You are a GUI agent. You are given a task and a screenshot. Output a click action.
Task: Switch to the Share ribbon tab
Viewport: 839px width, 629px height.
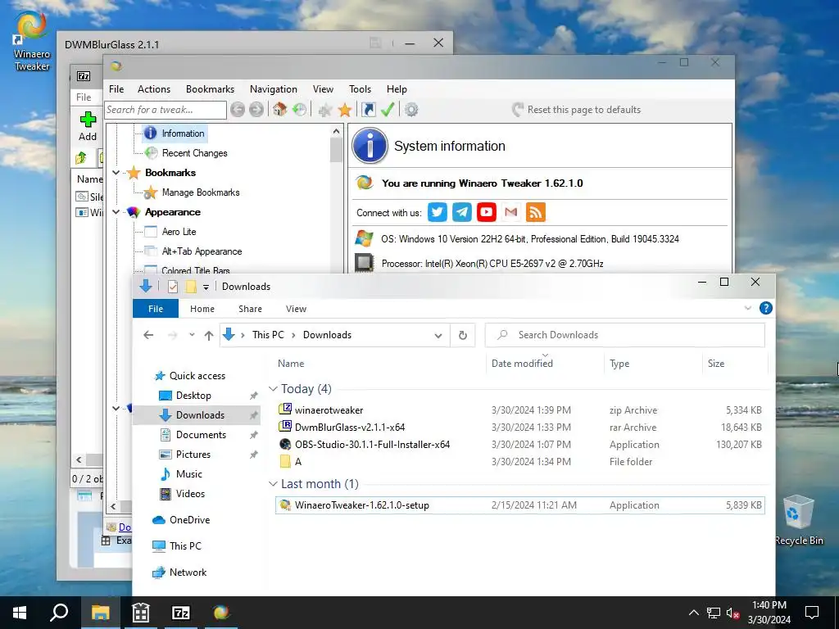[250, 309]
